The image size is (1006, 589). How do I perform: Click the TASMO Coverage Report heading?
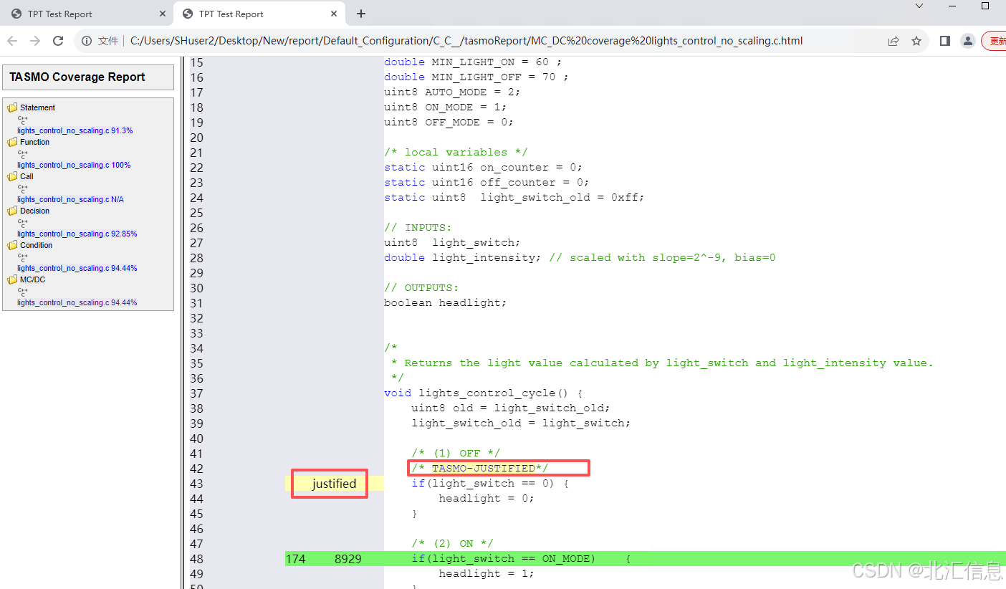(x=77, y=77)
